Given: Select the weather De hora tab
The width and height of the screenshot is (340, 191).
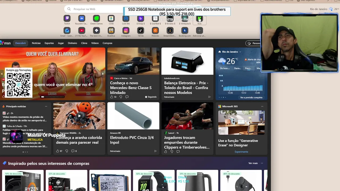Looking at the screenshot, I should [225, 68].
